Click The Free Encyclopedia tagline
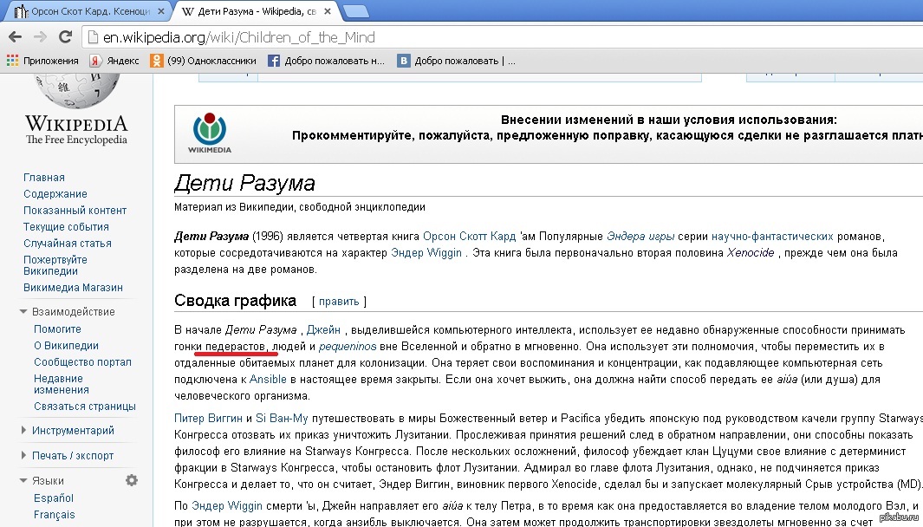The image size is (923, 527). [76, 140]
